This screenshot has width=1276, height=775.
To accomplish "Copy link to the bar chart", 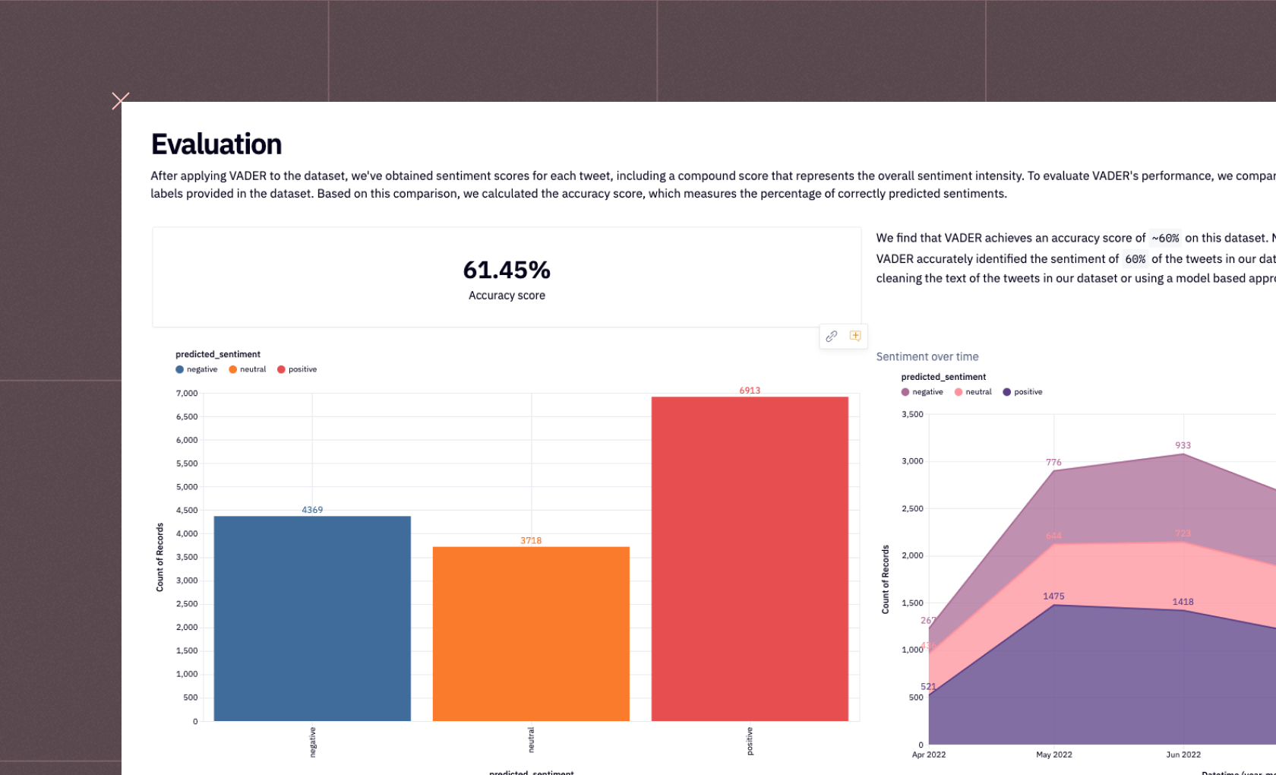I will pos(831,337).
